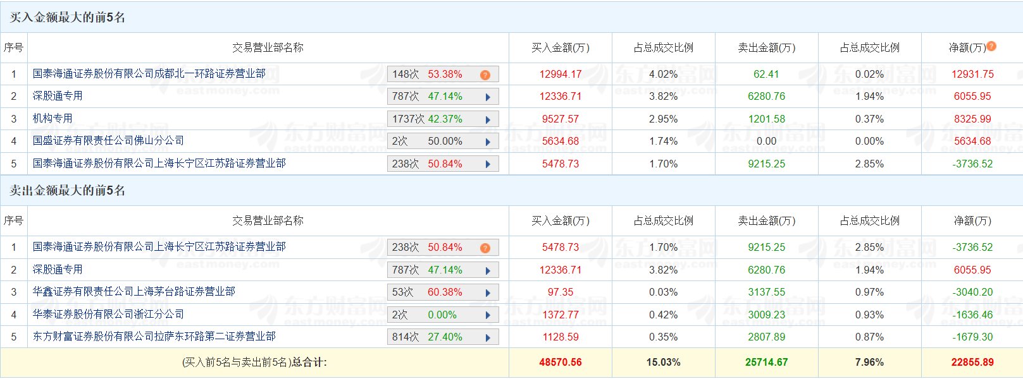Click the orange help icon beside 净额(万) header

[991, 46]
